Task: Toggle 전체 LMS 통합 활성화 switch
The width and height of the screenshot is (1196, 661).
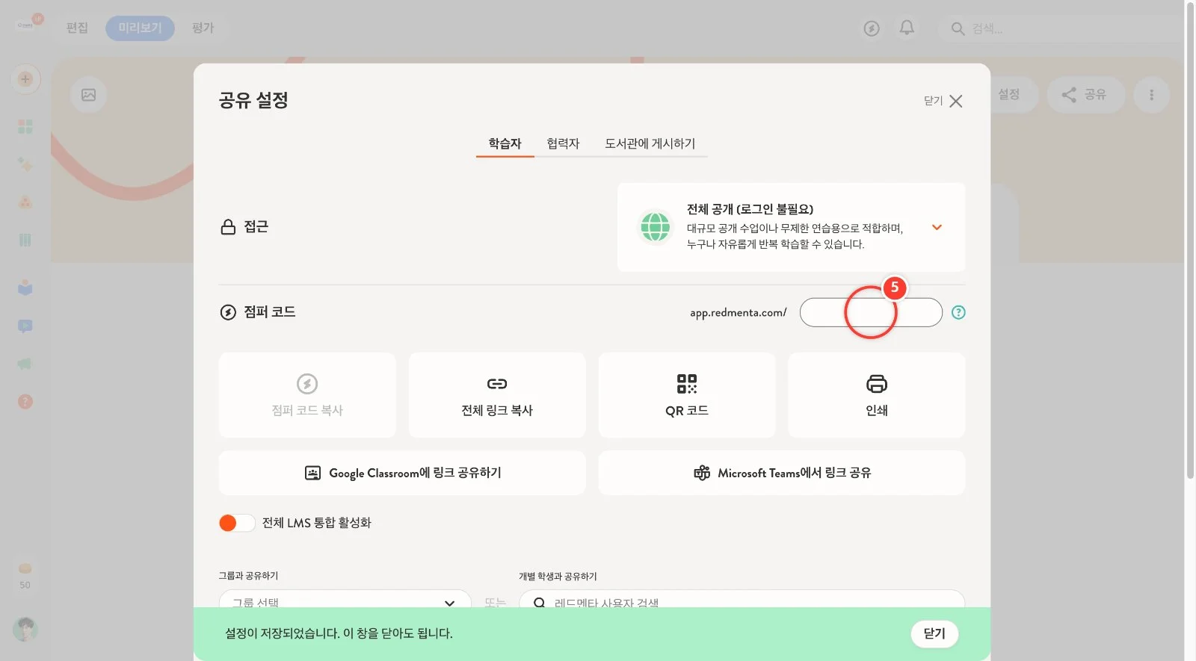Action: click(236, 523)
